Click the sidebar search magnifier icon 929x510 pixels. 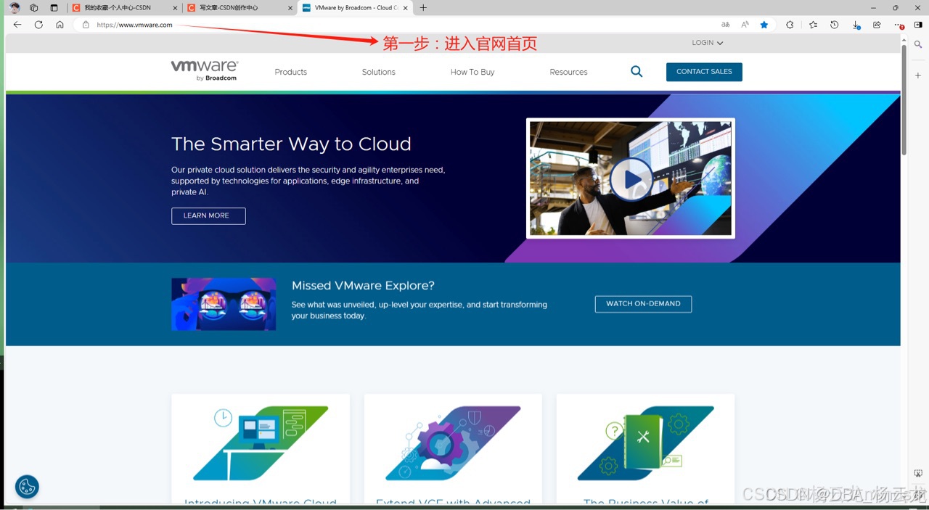point(918,45)
